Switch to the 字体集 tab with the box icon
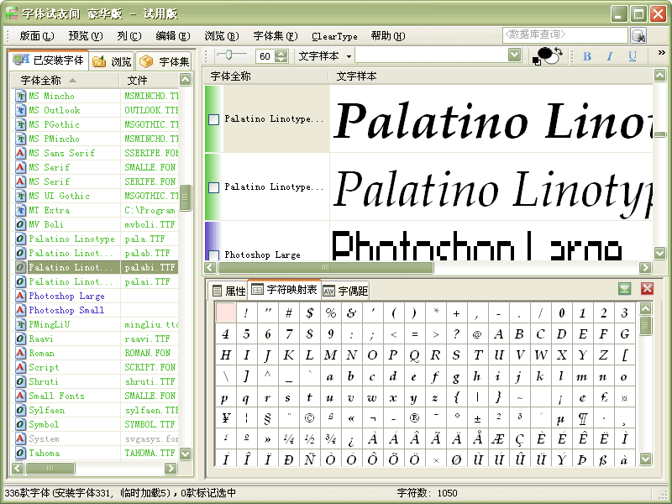This screenshot has width=672, height=504. pyautogui.click(x=164, y=61)
